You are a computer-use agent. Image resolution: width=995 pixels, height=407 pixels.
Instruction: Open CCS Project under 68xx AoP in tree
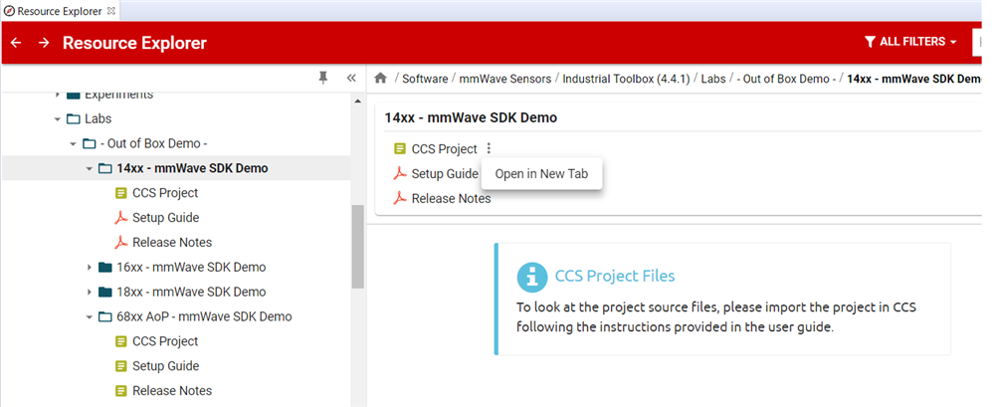tap(165, 341)
